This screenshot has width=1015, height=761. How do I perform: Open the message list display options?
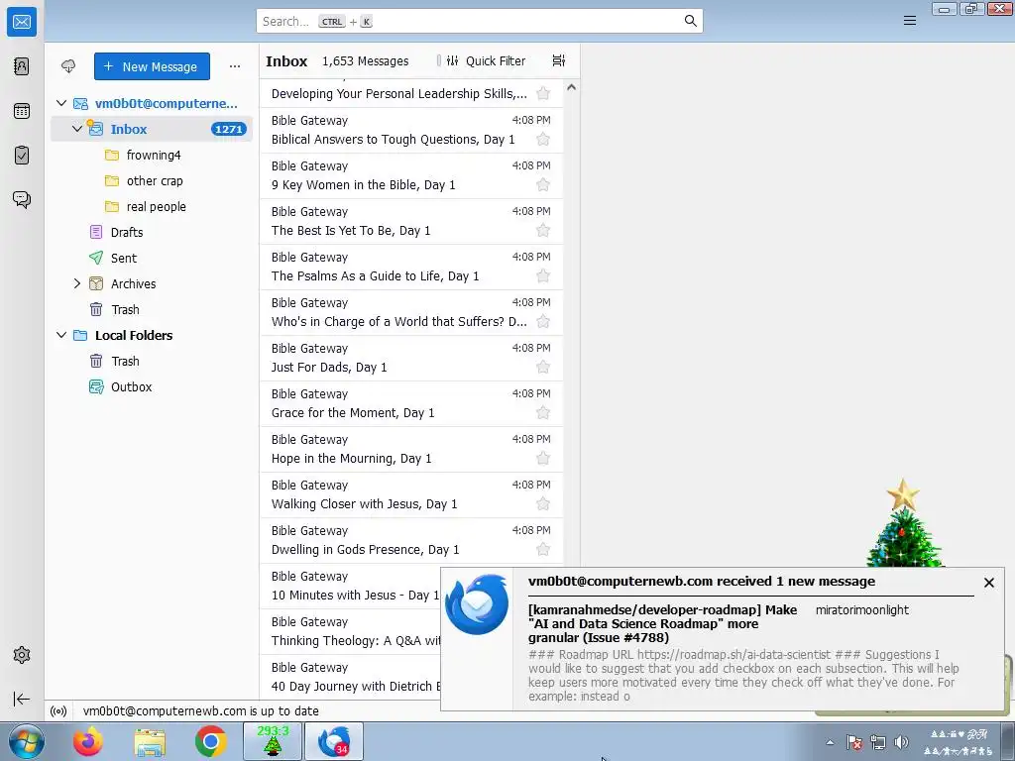pyautogui.click(x=559, y=60)
